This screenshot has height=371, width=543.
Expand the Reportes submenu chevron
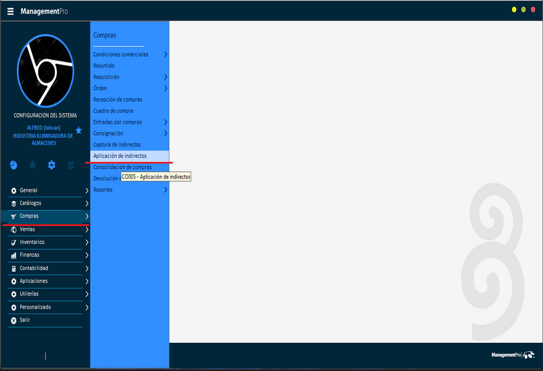[x=165, y=190]
